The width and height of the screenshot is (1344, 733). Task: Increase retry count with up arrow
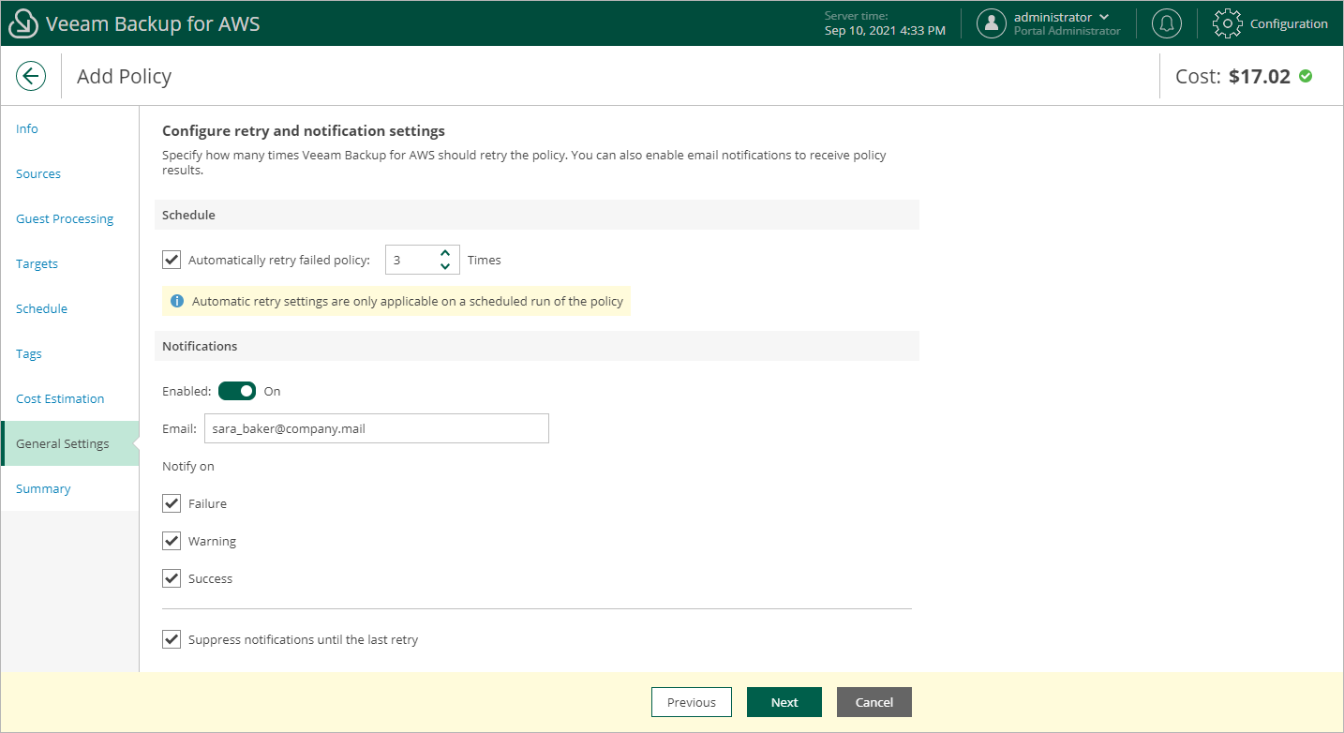445,253
